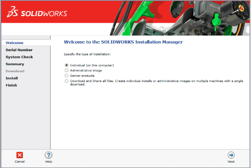Screen dimensions: 251x168
Task: Click the machine artwork in the banner
Action: 179,18
